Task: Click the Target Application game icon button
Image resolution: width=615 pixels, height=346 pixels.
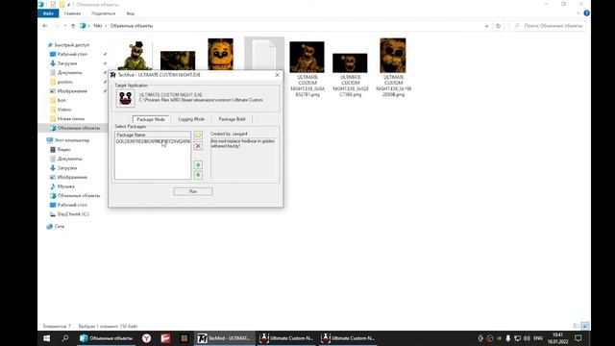Action: [x=126, y=98]
